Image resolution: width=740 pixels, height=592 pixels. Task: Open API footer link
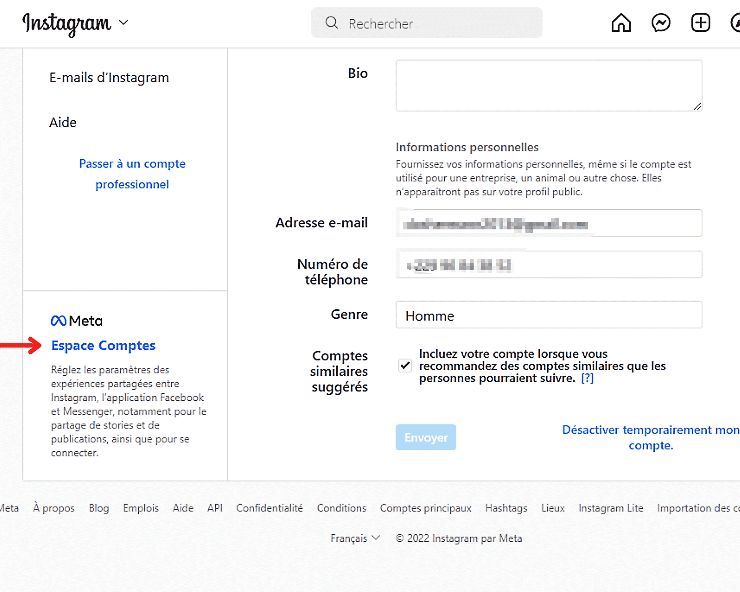click(x=215, y=508)
